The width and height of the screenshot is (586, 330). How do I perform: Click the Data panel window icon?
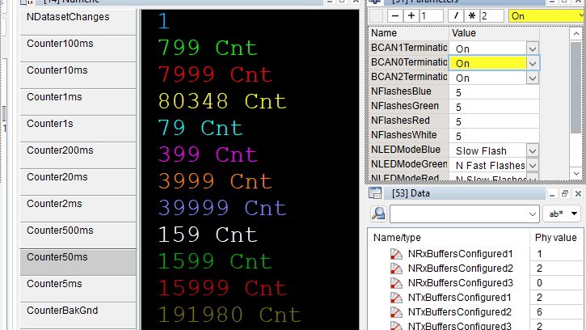(375, 193)
